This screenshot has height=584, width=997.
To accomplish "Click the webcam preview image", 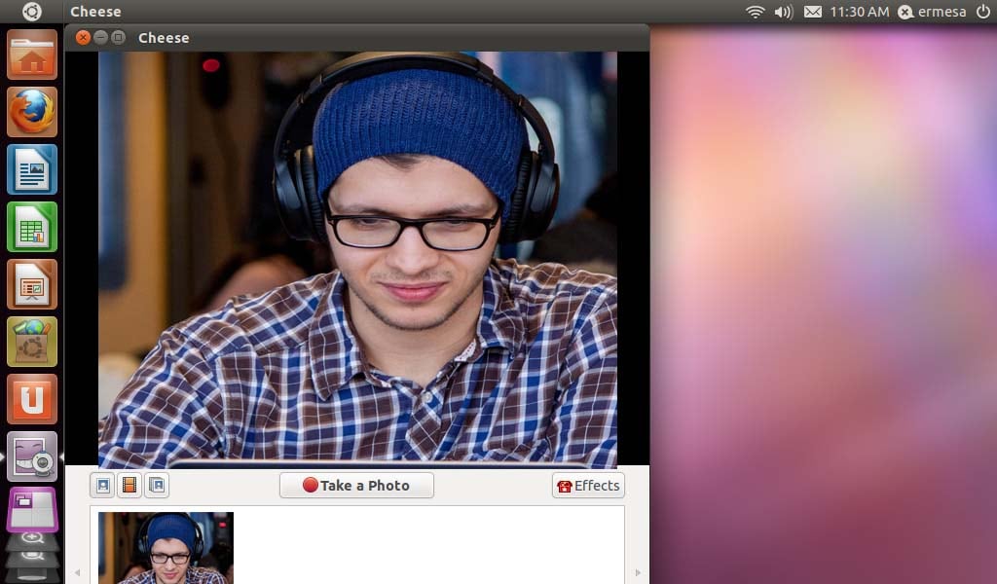I will click(357, 259).
